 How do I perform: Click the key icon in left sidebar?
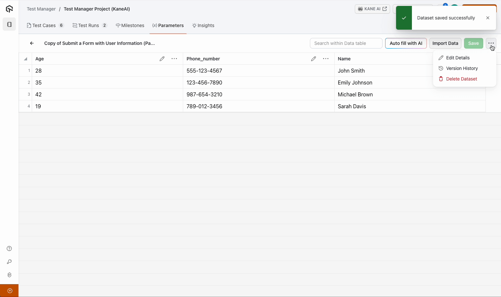coord(9,262)
